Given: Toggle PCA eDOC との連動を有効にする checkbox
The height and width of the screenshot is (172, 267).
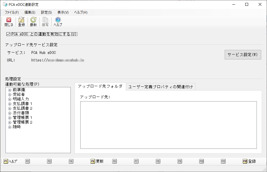Looking at the screenshot, I should [8, 34].
